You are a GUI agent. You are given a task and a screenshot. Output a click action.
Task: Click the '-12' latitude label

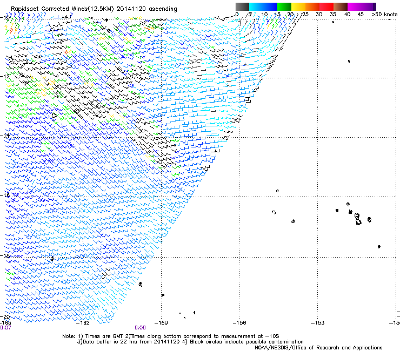[x=5, y=76]
